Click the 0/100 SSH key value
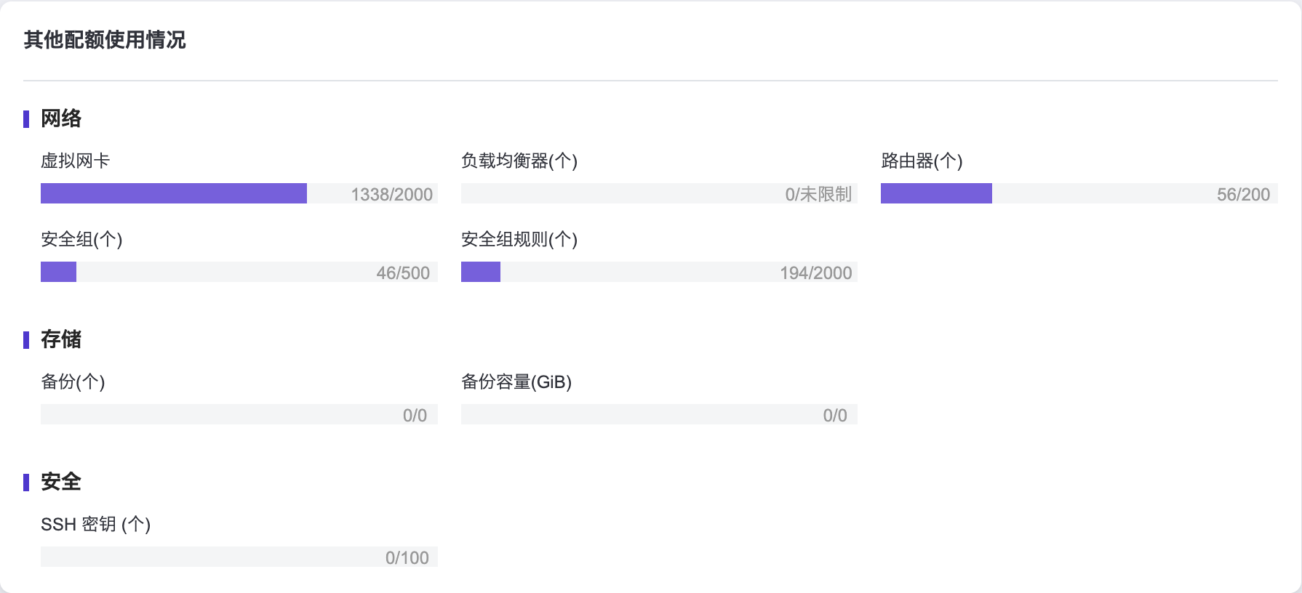 (x=407, y=558)
